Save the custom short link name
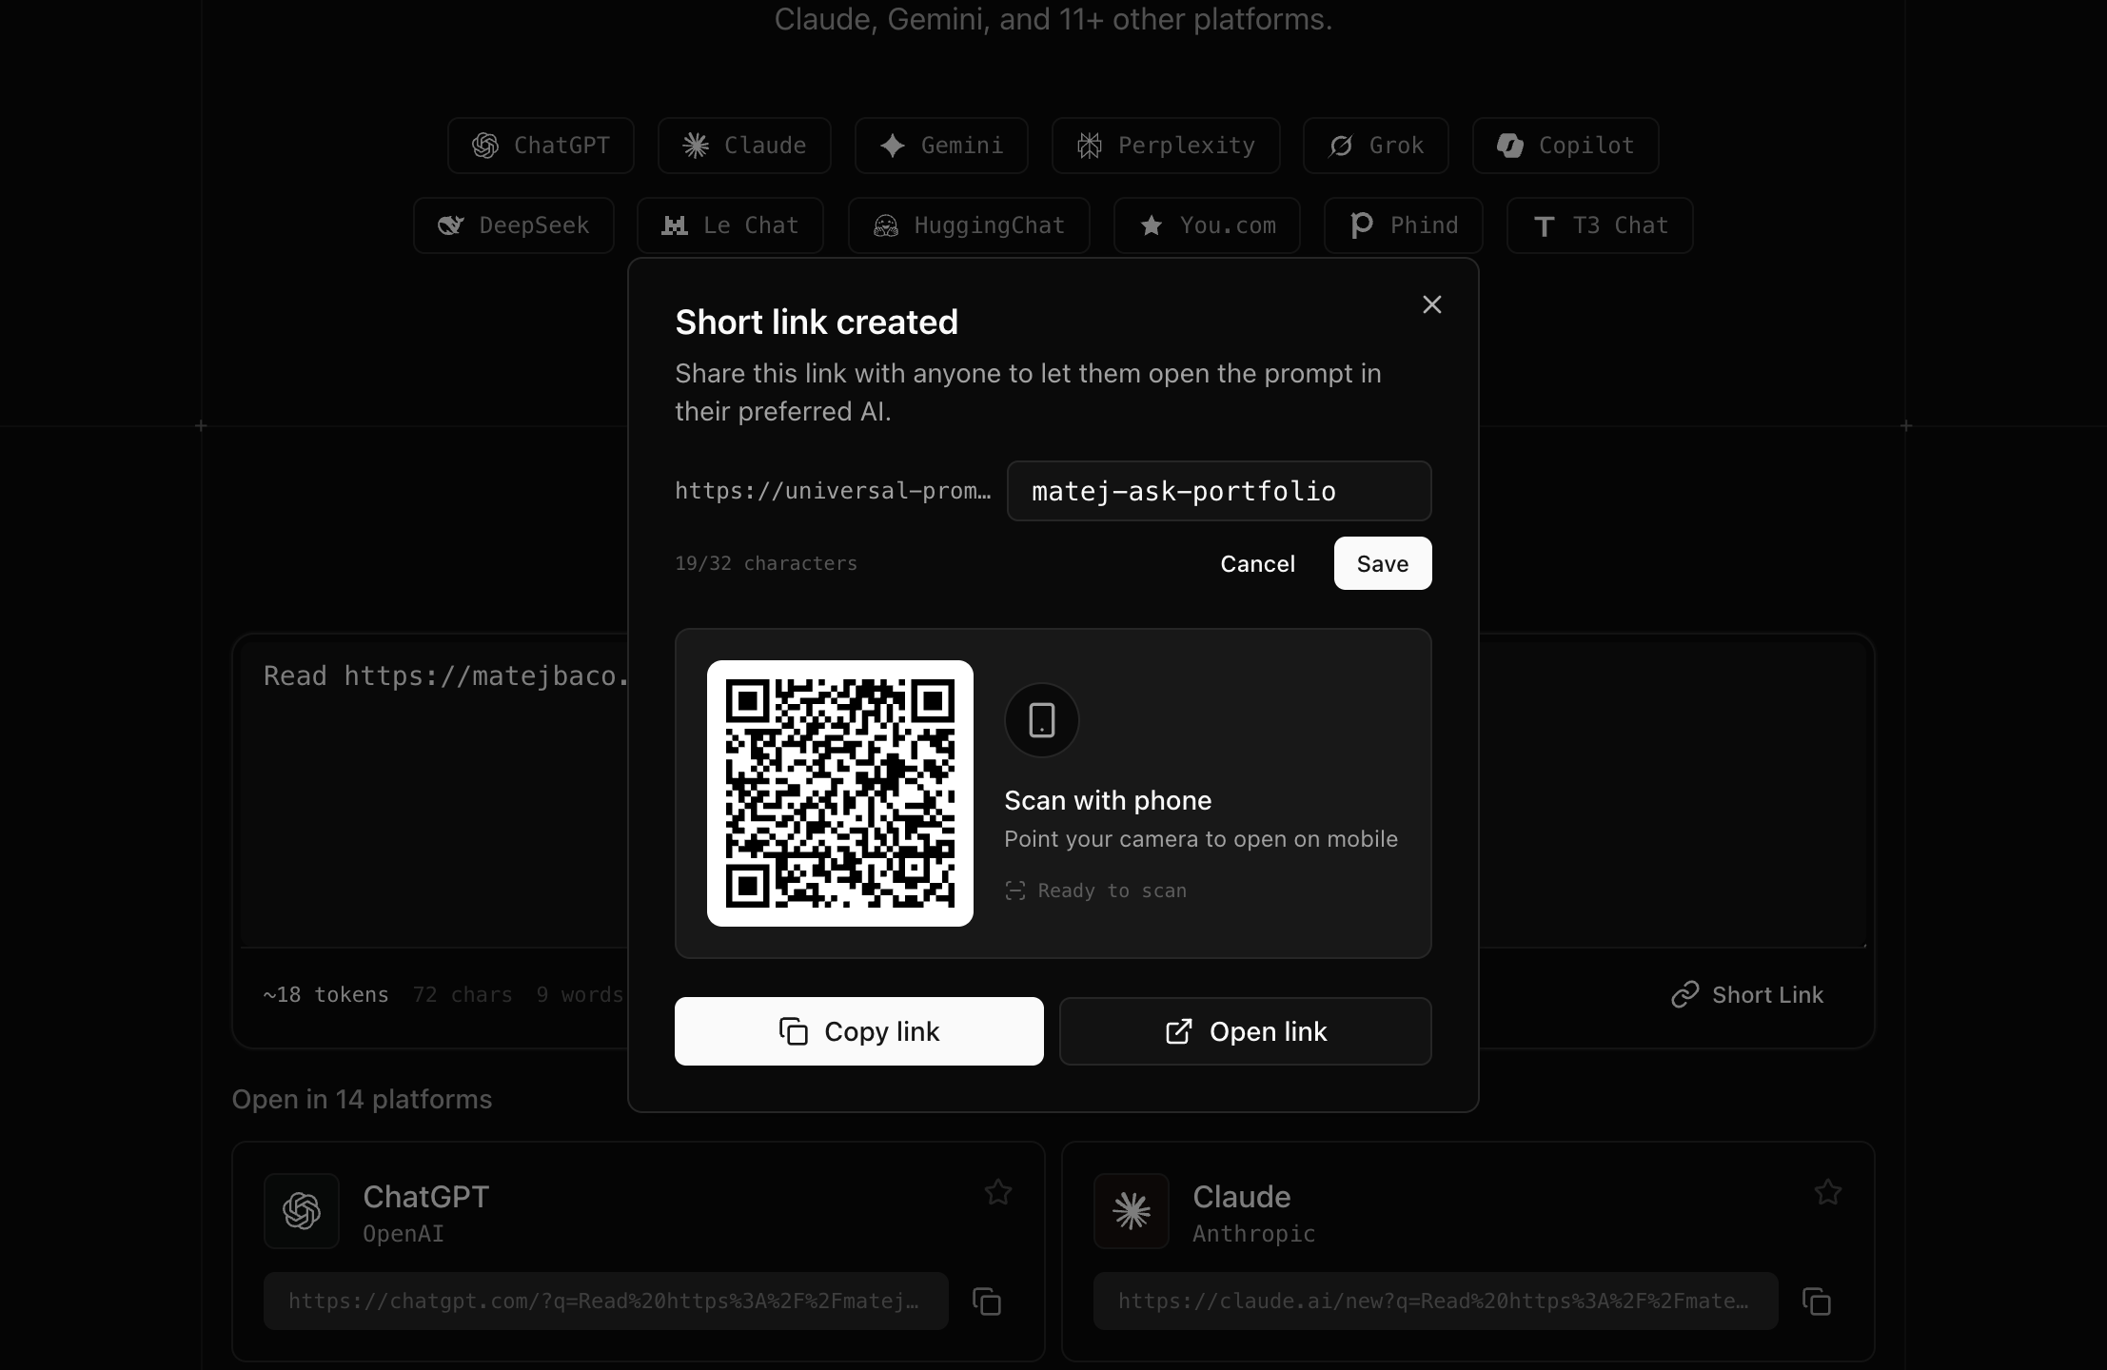The image size is (2107, 1370). click(x=1382, y=563)
